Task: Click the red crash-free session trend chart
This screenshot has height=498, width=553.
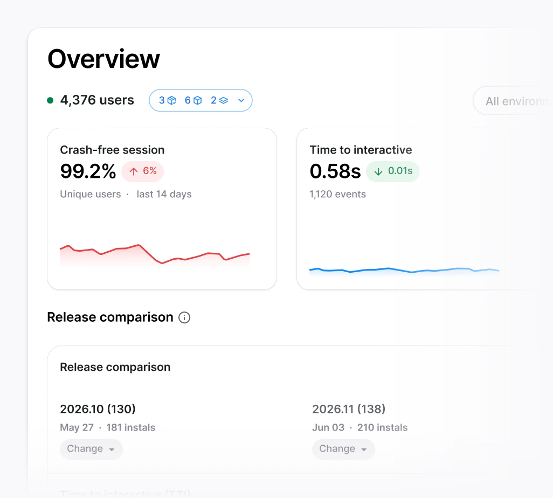Action: point(155,255)
